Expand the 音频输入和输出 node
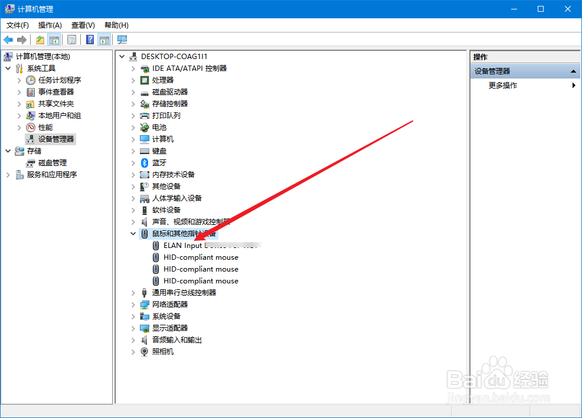 pyautogui.click(x=133, y=340)
